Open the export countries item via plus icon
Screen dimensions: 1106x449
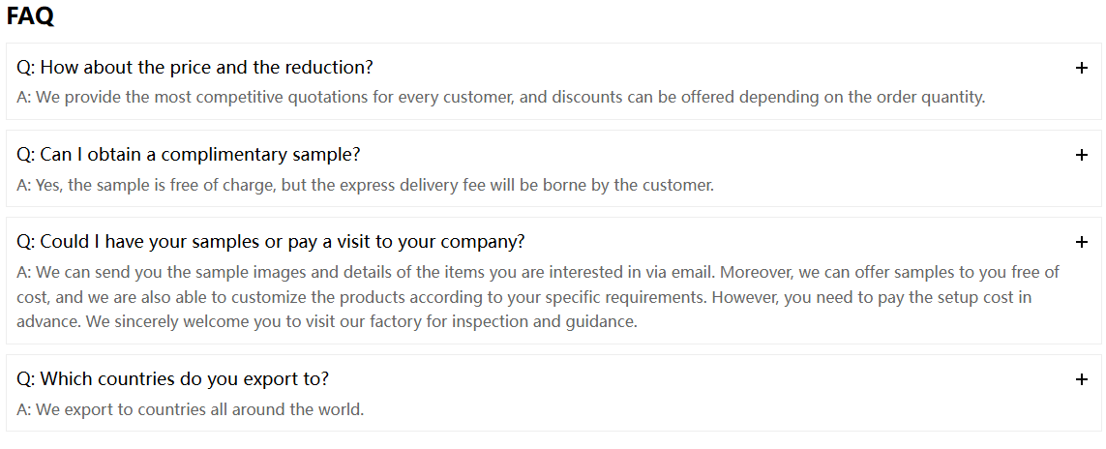(x=1081, y=379)
